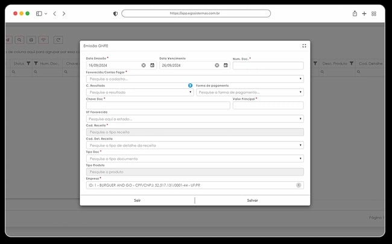Toggle the browser sidebar panel icon
Image resolution: width=392 pixels, height=244 pixels.
[39, 13]
